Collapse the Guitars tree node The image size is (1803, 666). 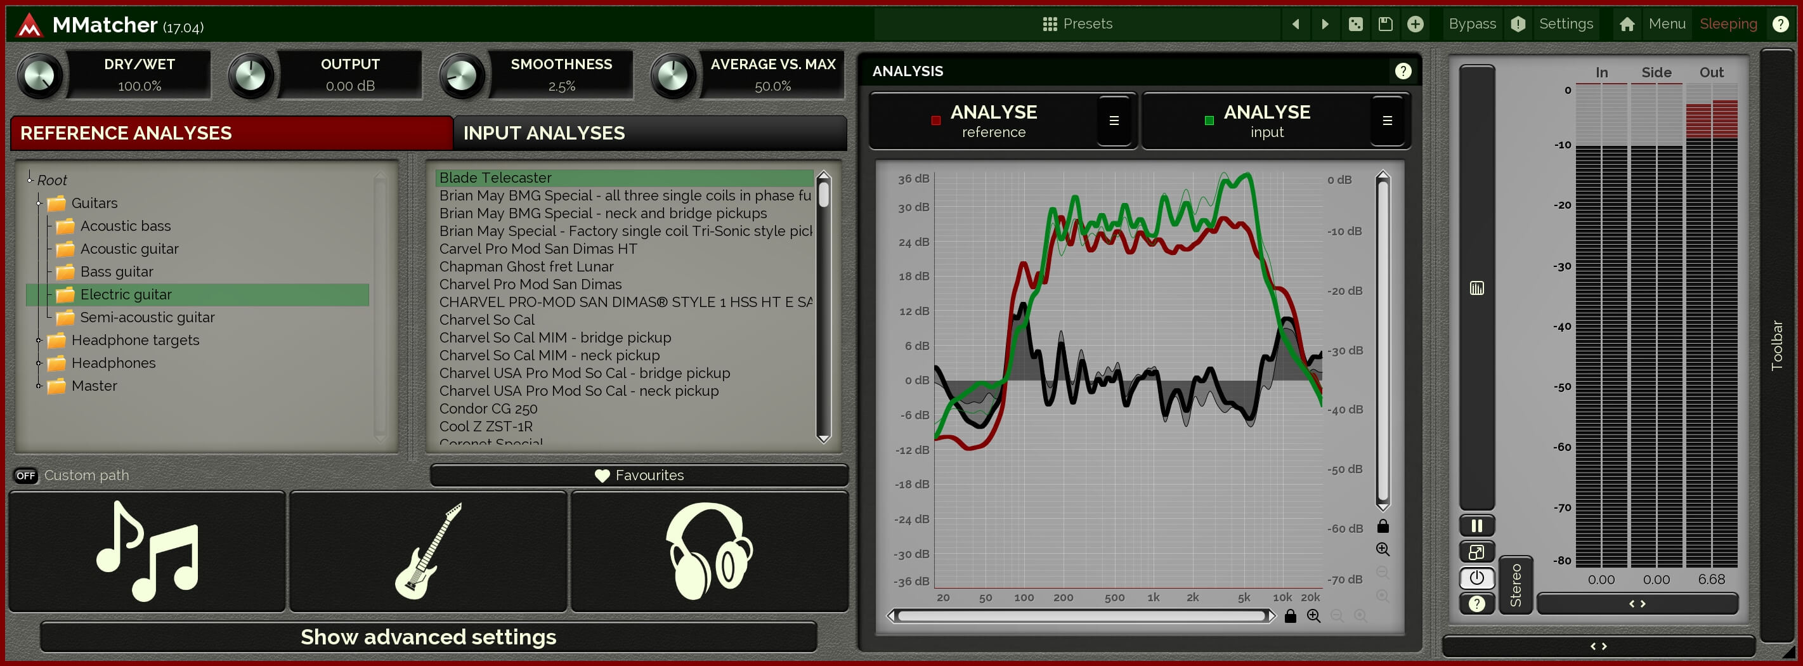coord(39,203)
